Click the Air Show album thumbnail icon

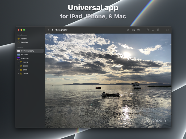[x=19, y=55]
